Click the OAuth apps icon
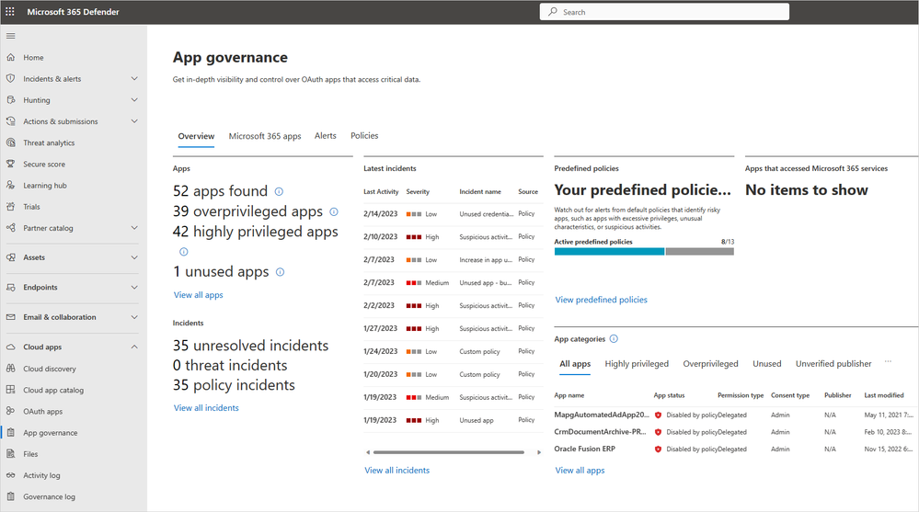This screenshot has height=512, width=919. click(10, 412)
